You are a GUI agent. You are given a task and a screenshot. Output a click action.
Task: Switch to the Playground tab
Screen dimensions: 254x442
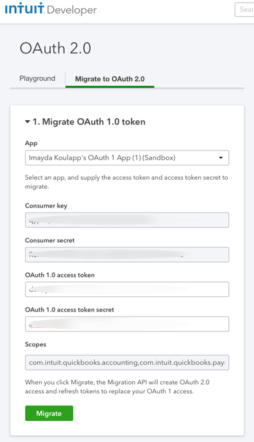click(x=37, y=78)
